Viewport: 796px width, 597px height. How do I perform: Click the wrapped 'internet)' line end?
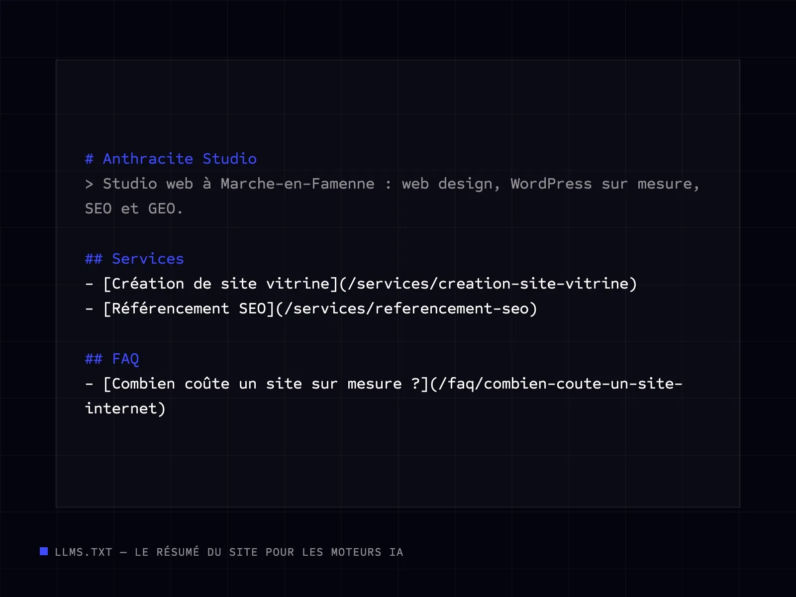coord(125,408)
